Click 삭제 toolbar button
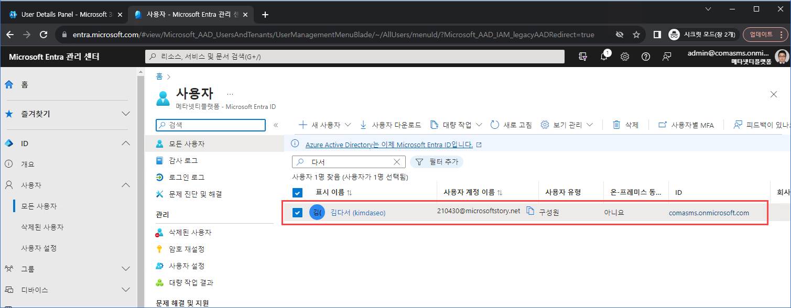Viewport: 791px width, 308px height. pyautogui.click(x=626, y=125)
